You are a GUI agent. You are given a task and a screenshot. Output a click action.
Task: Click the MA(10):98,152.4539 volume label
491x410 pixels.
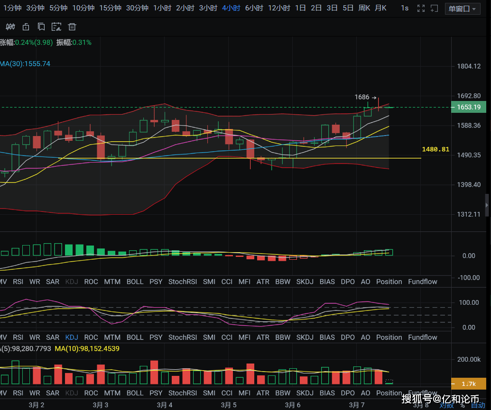tap(87, 349)
